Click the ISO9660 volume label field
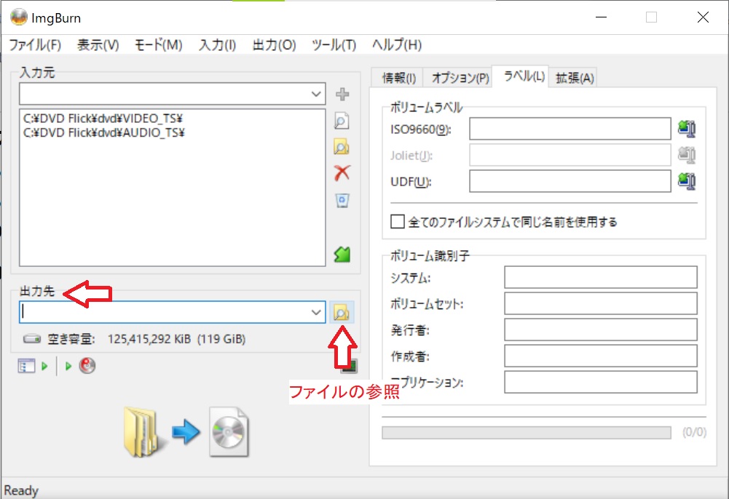This screenshot has height=499, width=729. (570, 129)
